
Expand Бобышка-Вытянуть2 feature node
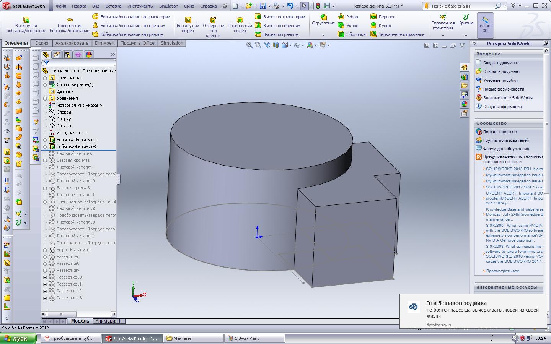click(45, 146)
